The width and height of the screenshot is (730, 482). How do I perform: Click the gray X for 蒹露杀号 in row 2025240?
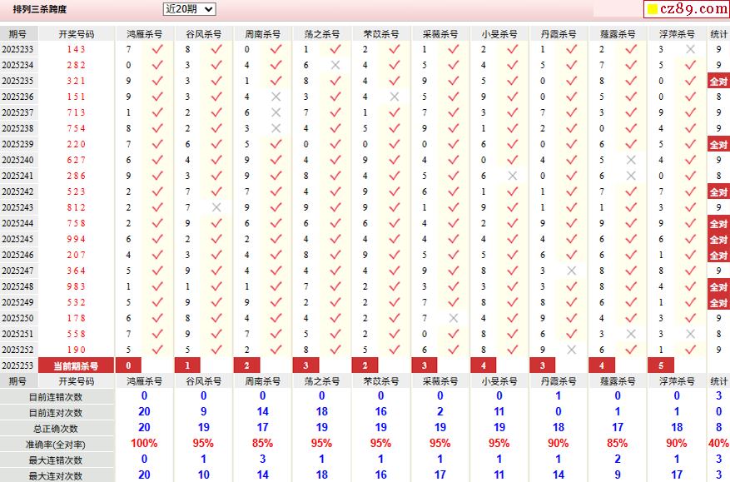(631, 160)
